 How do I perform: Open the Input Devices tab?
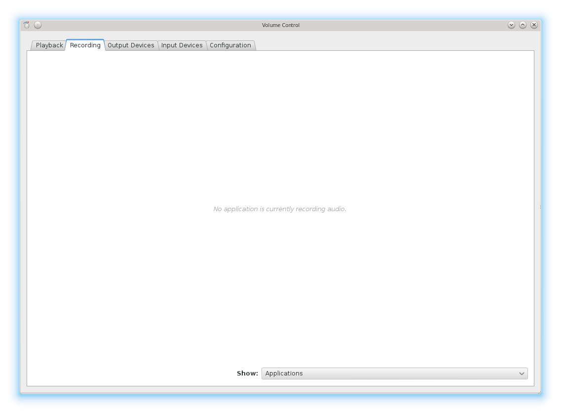click(182, 45)
